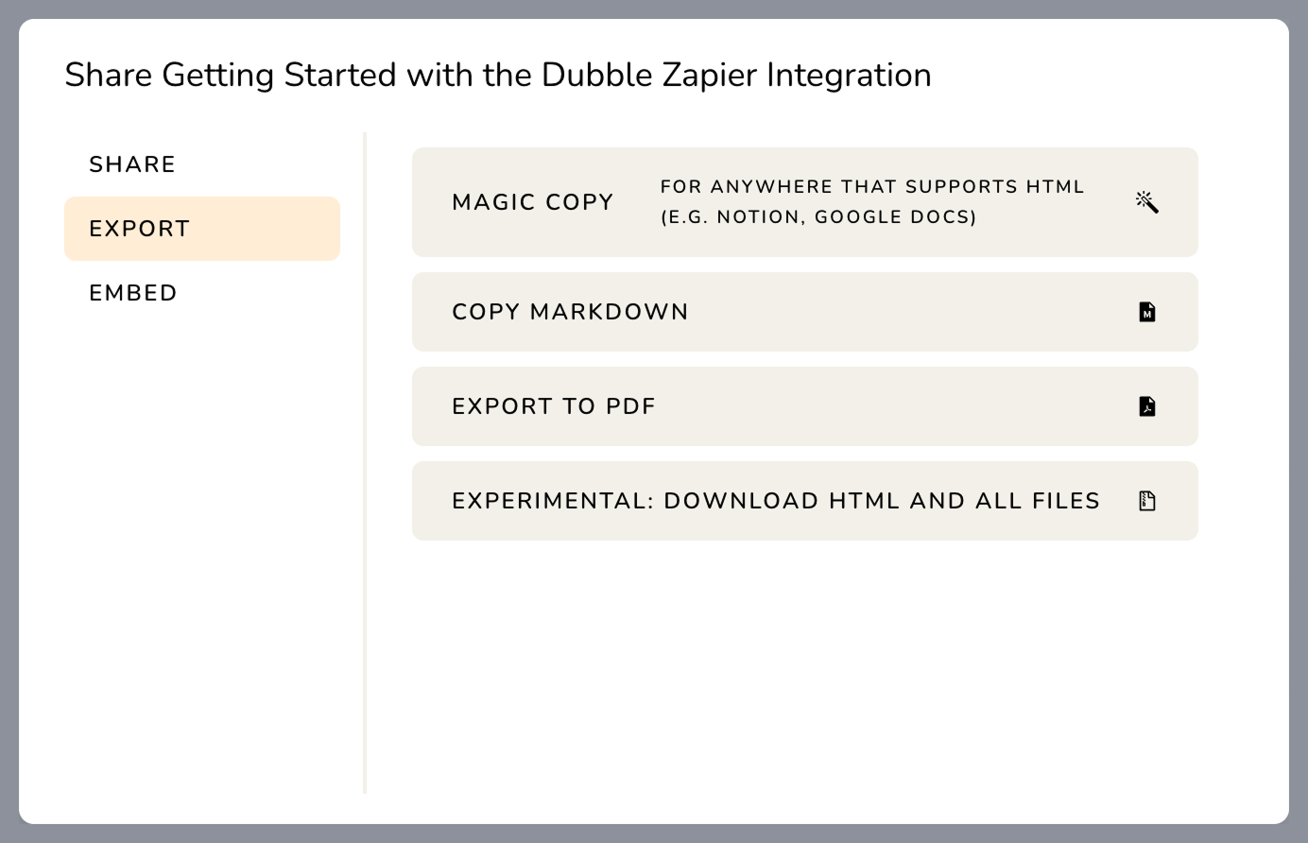Image resolution: width=1308 pixels, height=843 pixels.
Task: Copy the guide as Markdown
Action: point(805,312)
